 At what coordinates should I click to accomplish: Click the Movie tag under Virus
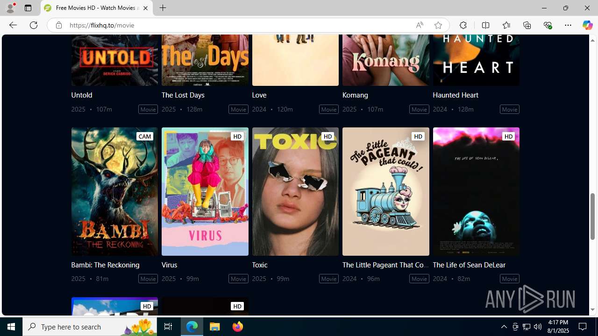pyautogui.click(x=238, y=279)
